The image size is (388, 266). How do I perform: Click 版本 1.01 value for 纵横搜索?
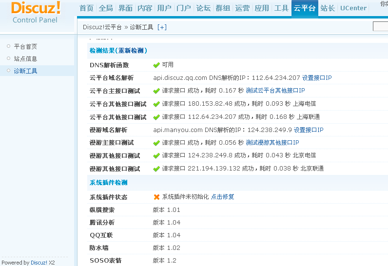point(167,210)
